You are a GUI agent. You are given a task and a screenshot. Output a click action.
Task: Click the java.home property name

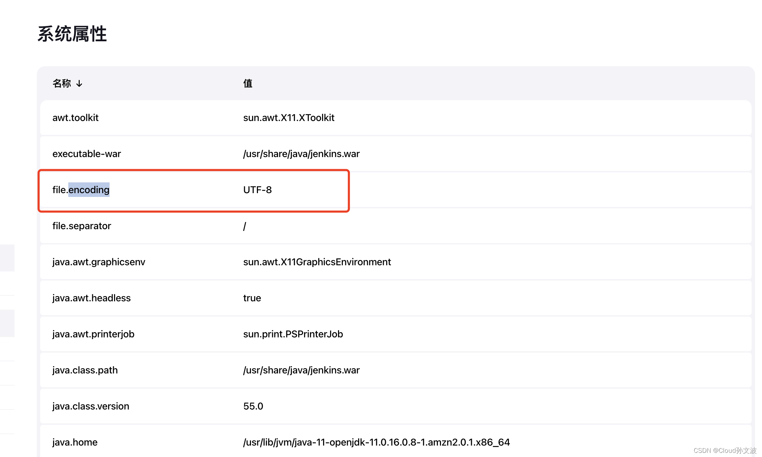click(75, 442)
